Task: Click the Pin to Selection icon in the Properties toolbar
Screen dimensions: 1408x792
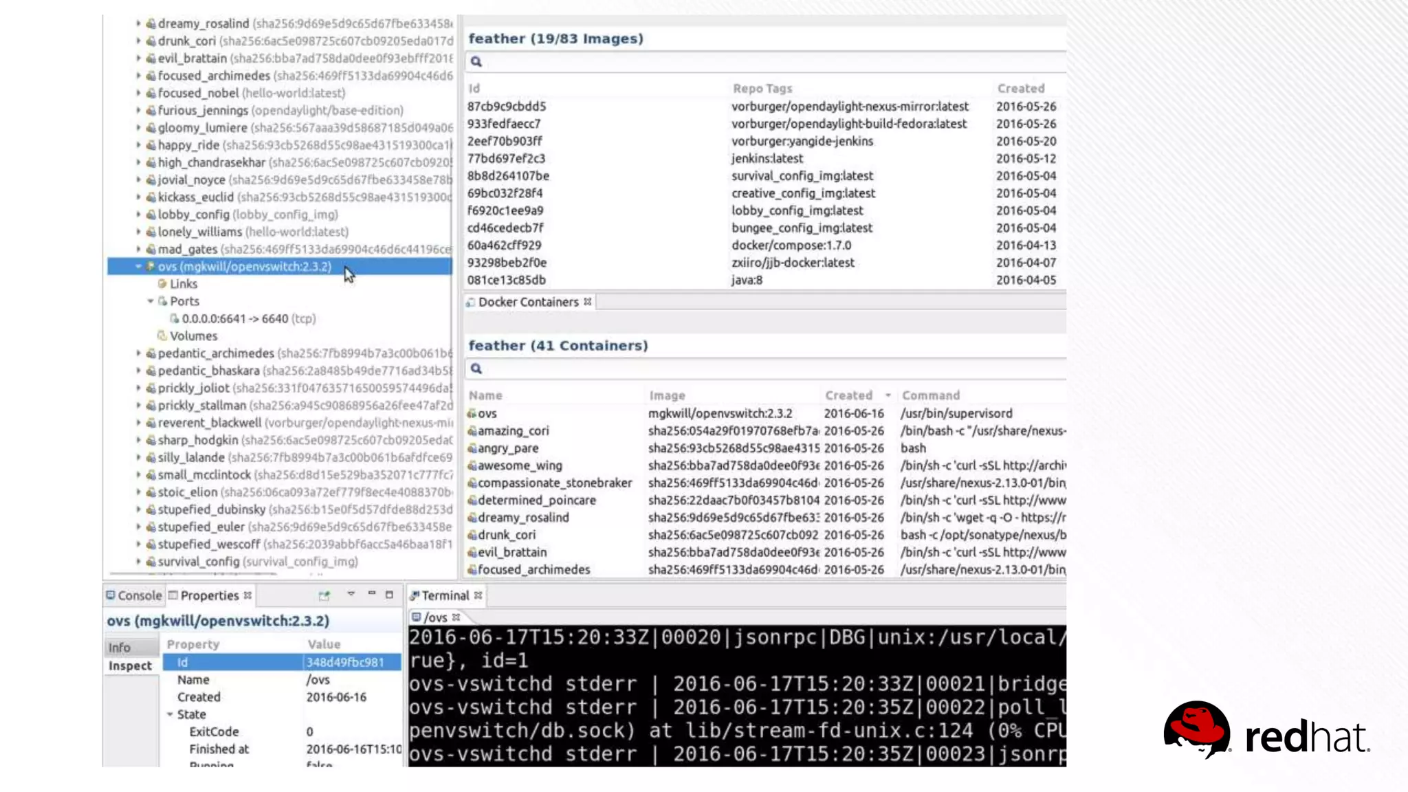Action: click(x=324, y=595)
